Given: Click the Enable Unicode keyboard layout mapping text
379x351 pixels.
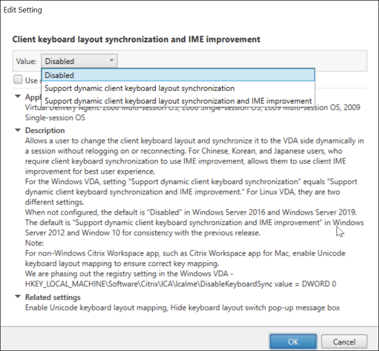Looking at the screenshot, I should click(95, 307).
